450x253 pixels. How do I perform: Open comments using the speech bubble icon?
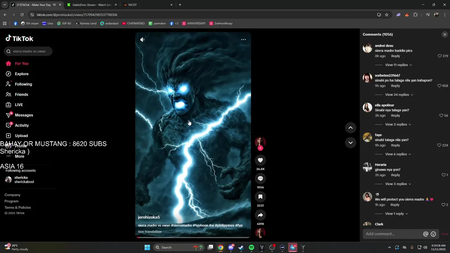(260, 179)
